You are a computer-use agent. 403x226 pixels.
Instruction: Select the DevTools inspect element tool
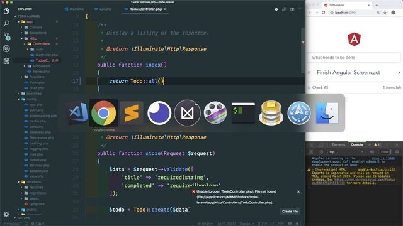point(312,145)
